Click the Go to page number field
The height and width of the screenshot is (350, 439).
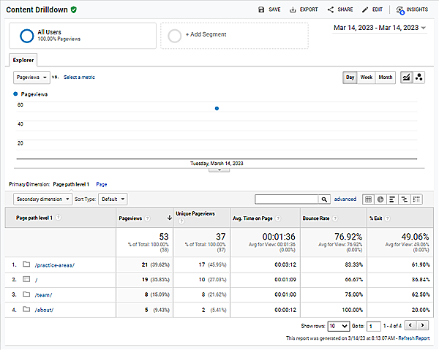pos(373,326)
